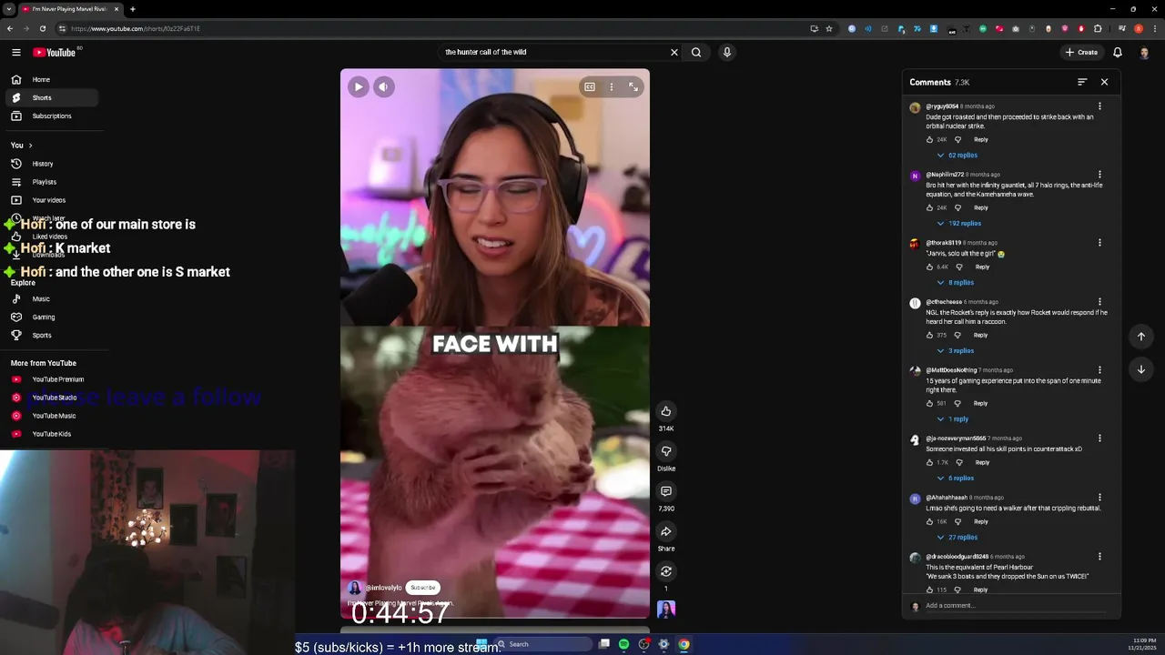Close the Comments panel
Viewport: 1165px width, 655px height.
click(x=1104, y=82)
